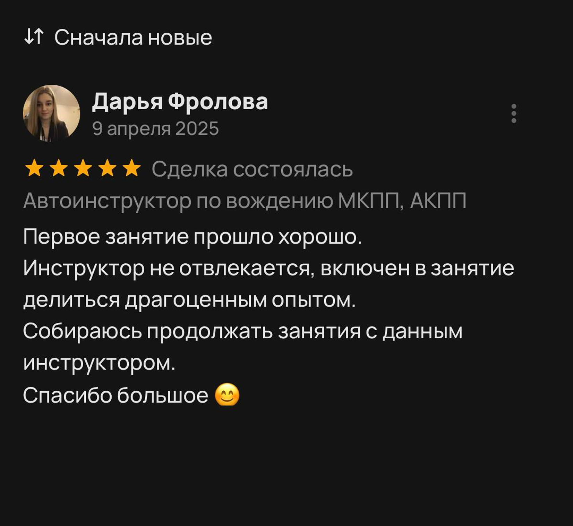Click the smiling emoji after "Спасибо большое"
Viewport: 573px width, 526px height.
tap(227, 394)
